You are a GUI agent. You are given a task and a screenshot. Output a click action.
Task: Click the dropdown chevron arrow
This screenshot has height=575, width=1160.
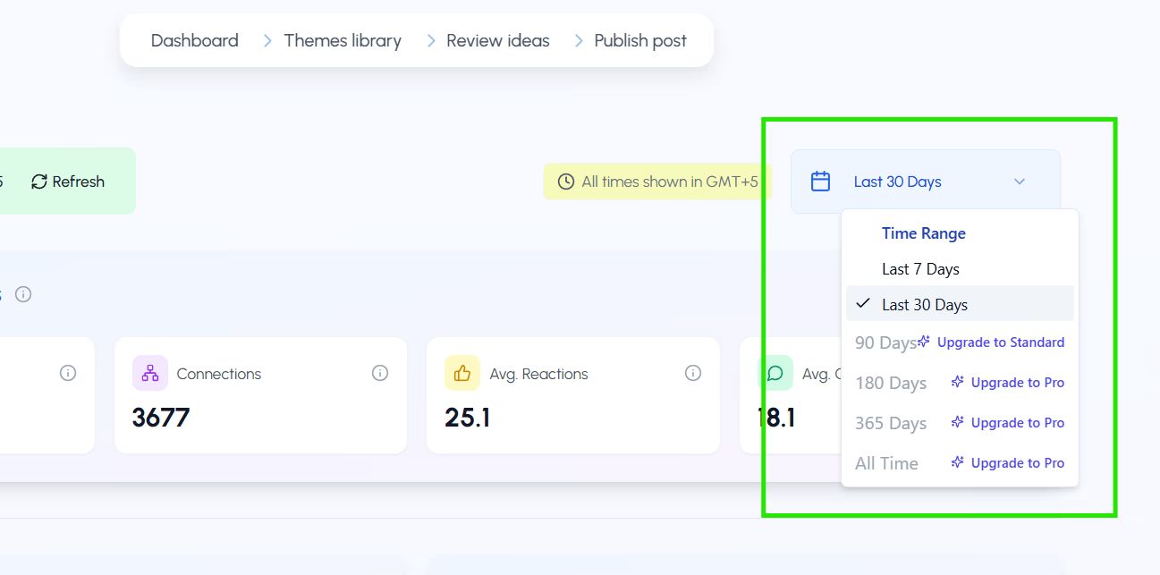(x=1020, y=182)
